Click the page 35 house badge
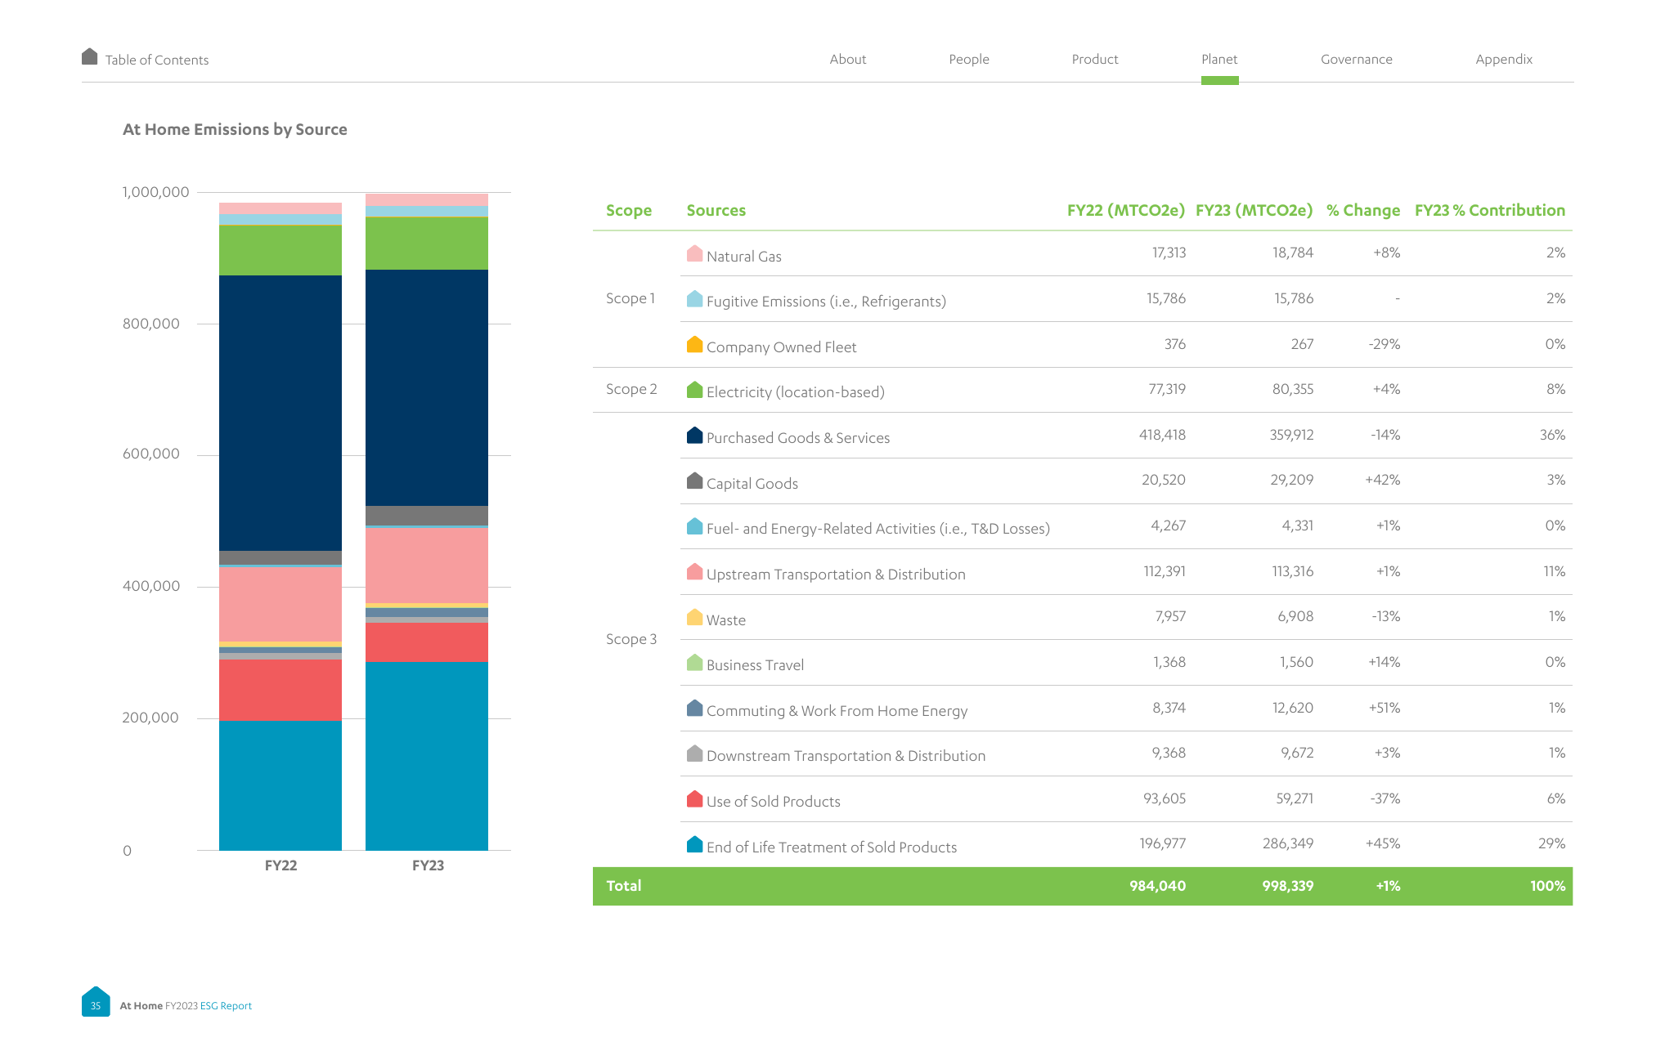 pos(96,1002)
